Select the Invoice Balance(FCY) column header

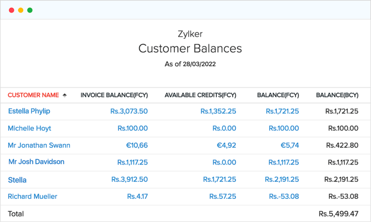114,96
